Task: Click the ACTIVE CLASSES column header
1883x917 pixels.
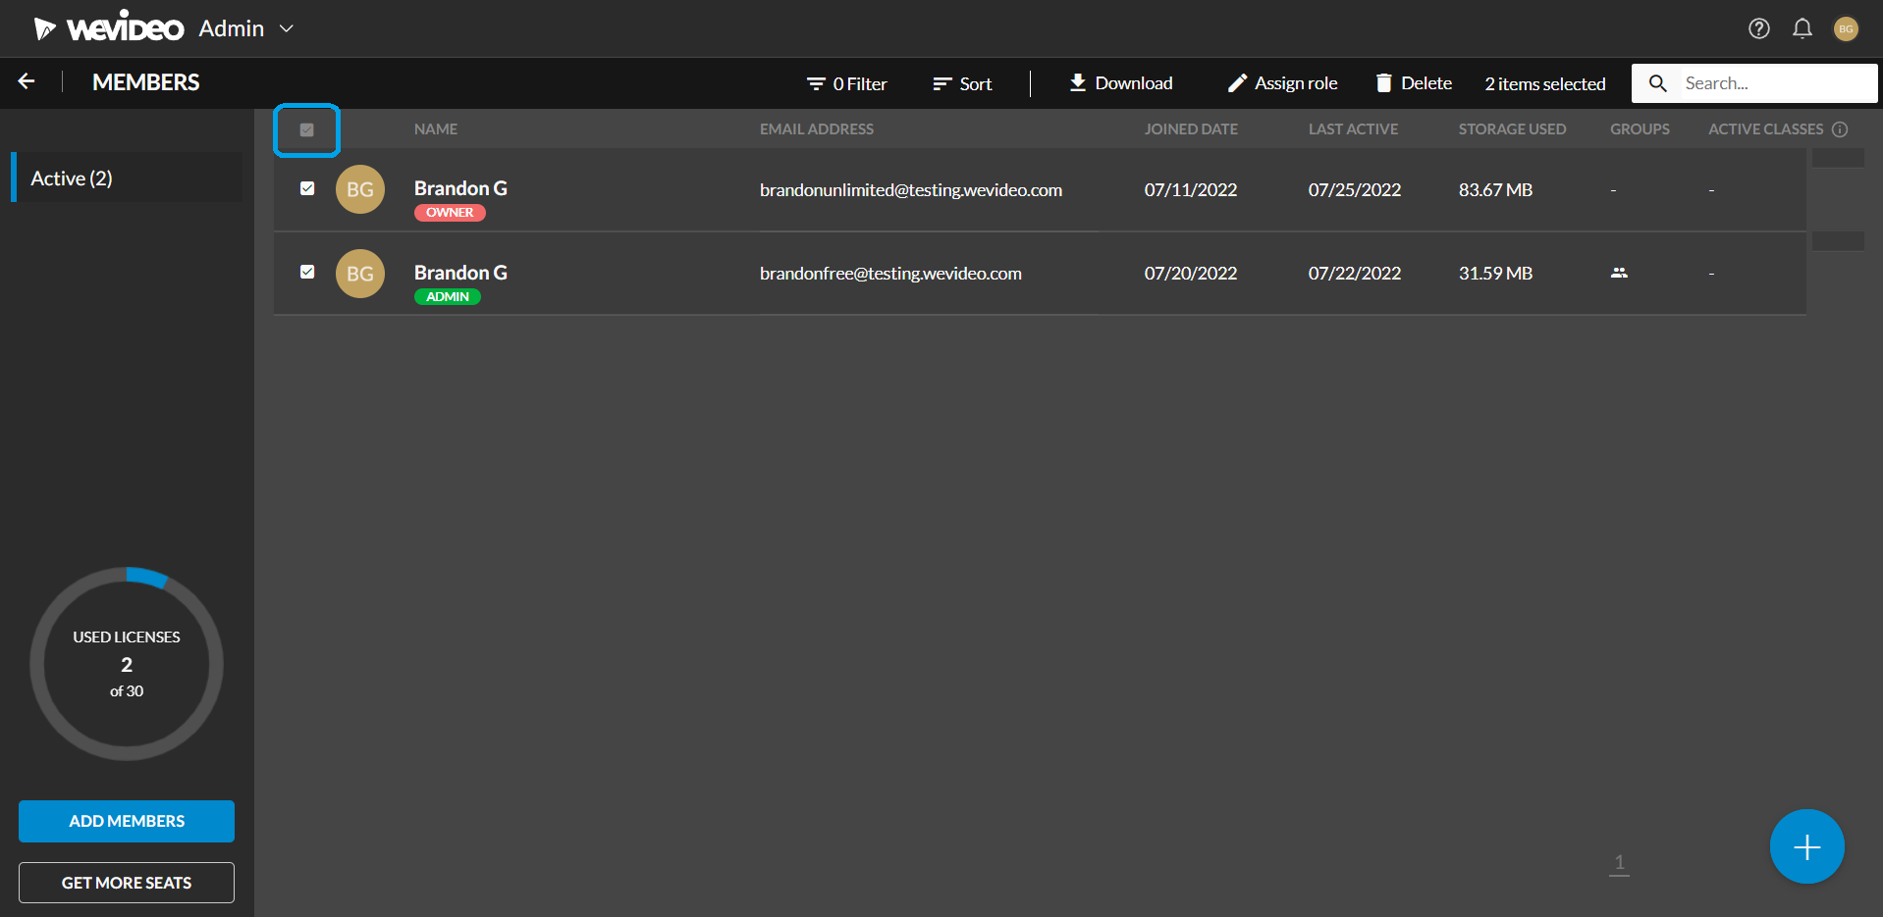Action: point(1765,129)
